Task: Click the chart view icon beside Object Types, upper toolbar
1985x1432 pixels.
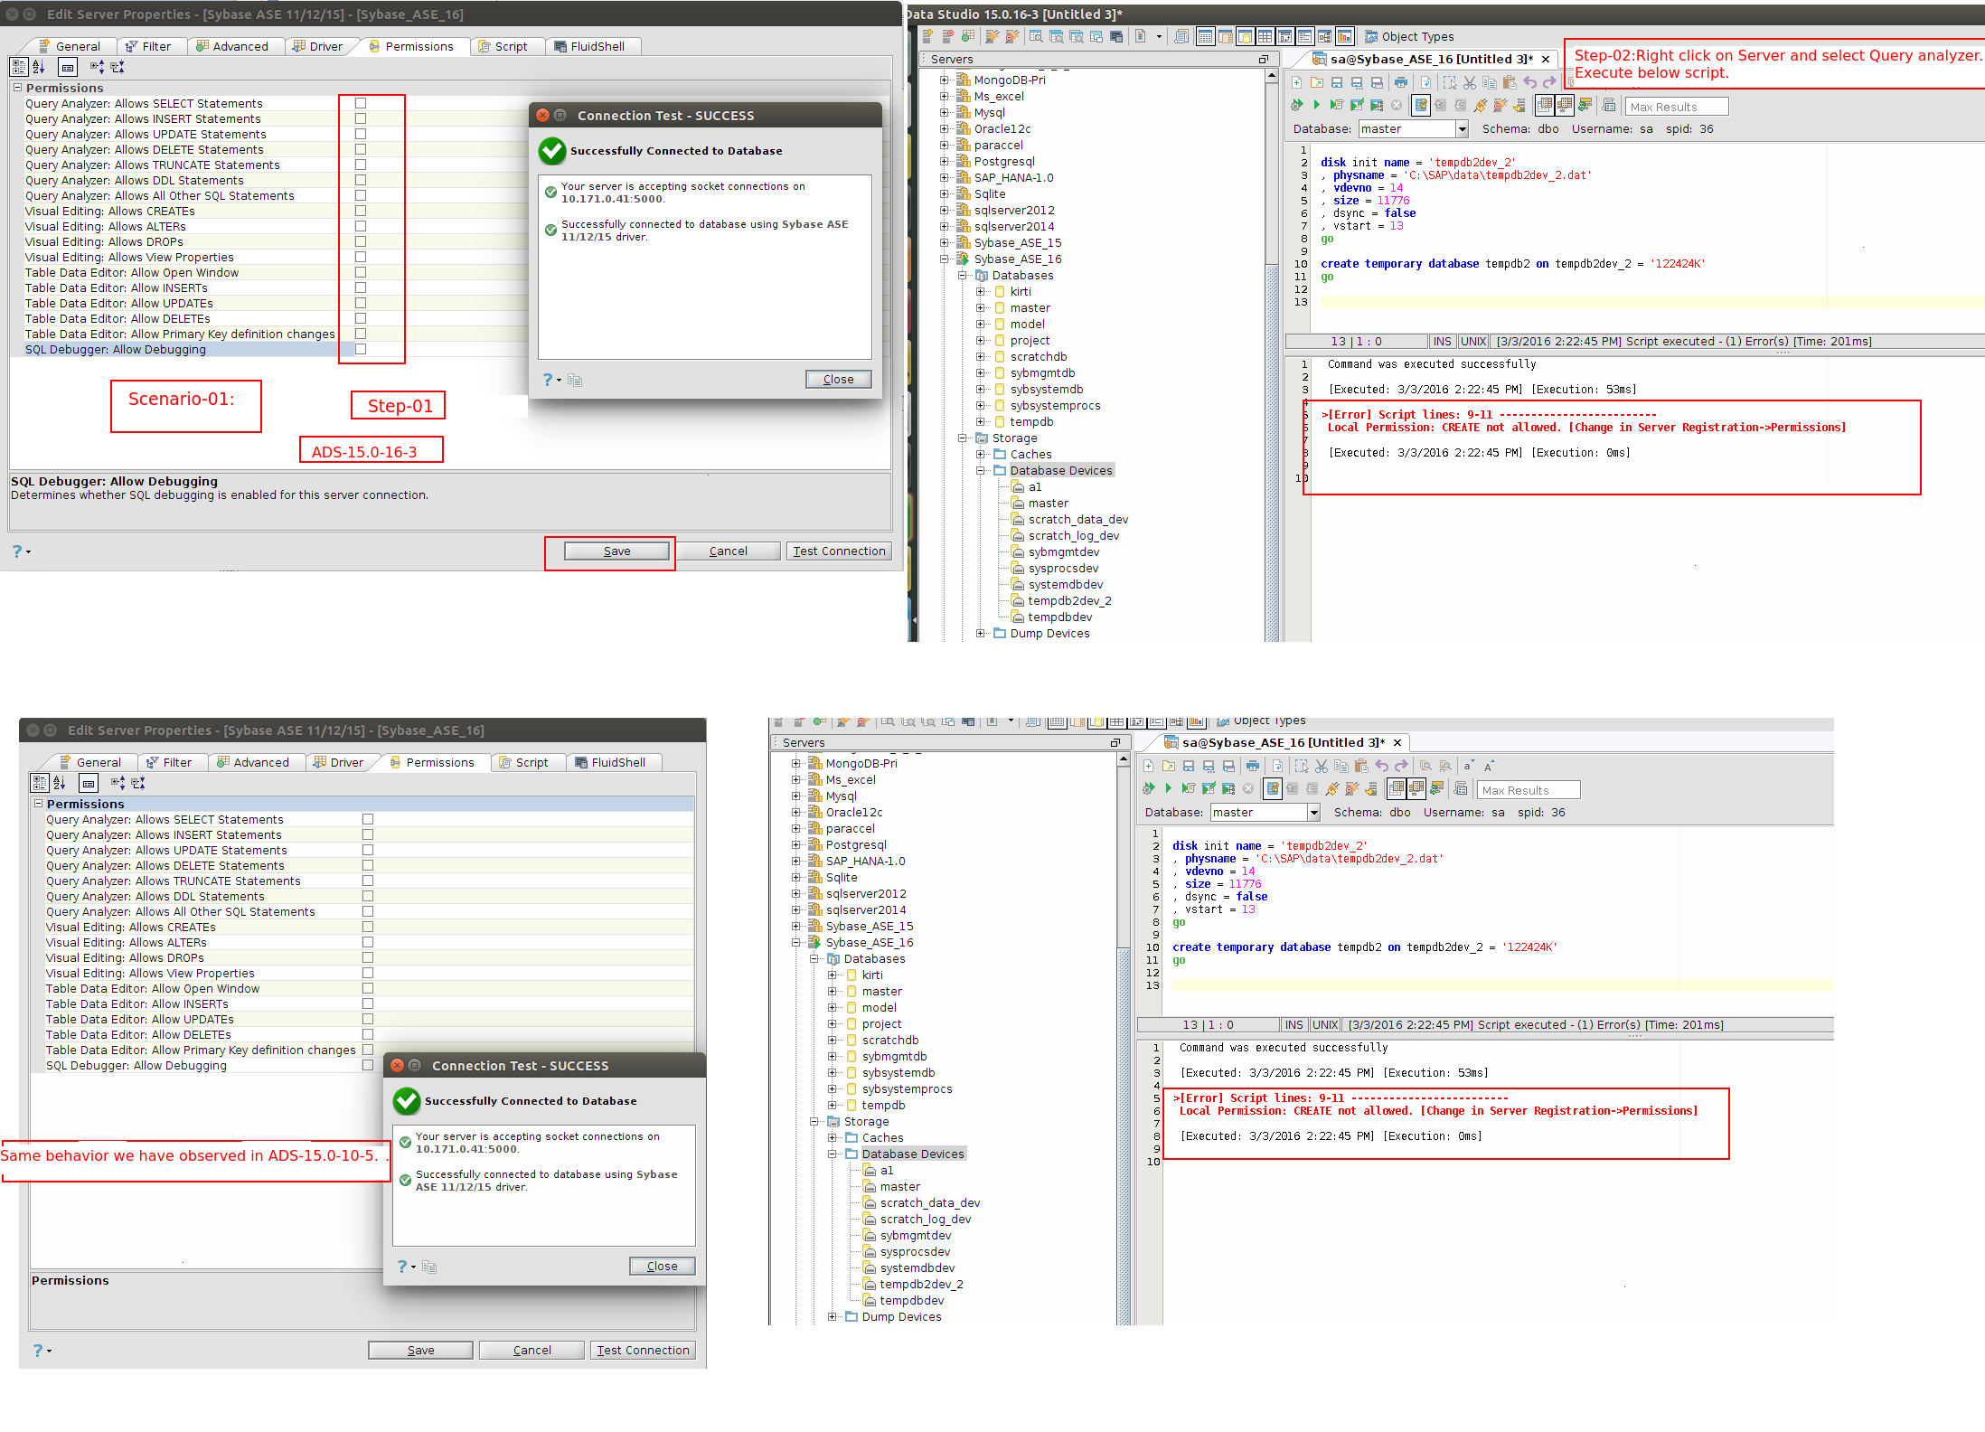Action: pos(1344,36)
